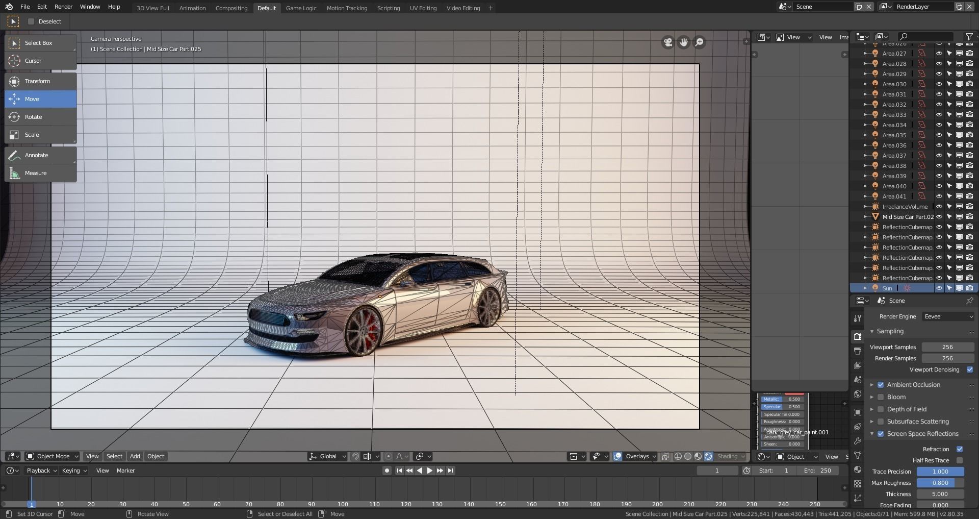Click the Marker menu in timeline
The image size is (979, 519).
(125, 471)
